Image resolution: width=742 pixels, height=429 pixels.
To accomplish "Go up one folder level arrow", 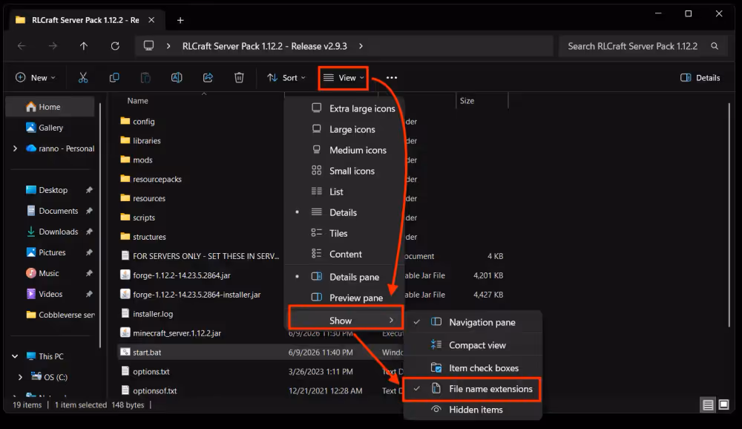I will click(x=84, y=46).
